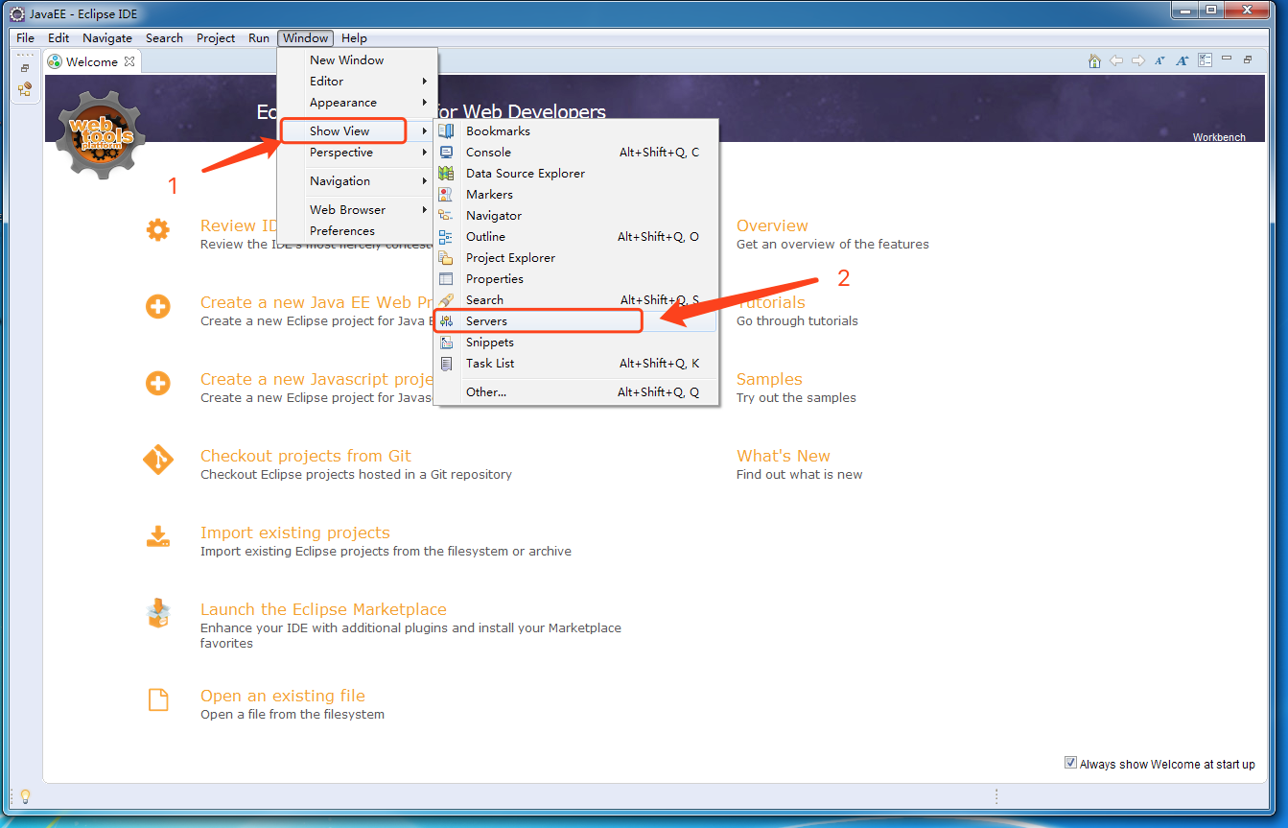Open the Navigate menu
Image resolution: width=1288 pixels, height=828 pixels.
tap(107, 38)
